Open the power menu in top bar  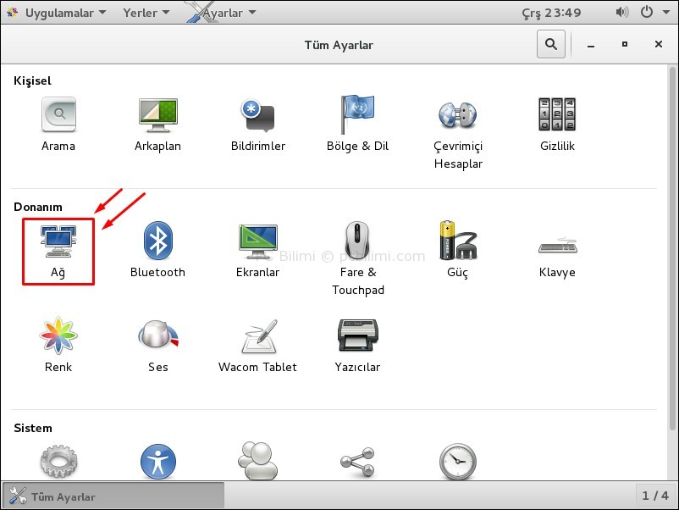[652, 13]
